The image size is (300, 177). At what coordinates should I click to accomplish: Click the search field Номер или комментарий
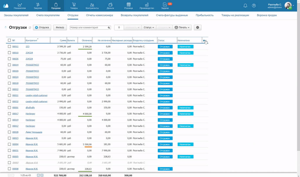pos(88,27)
